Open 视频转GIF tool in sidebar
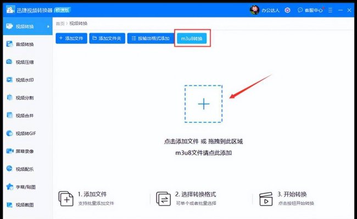Screen dimensions: 357x219 (x=27, y=133)
